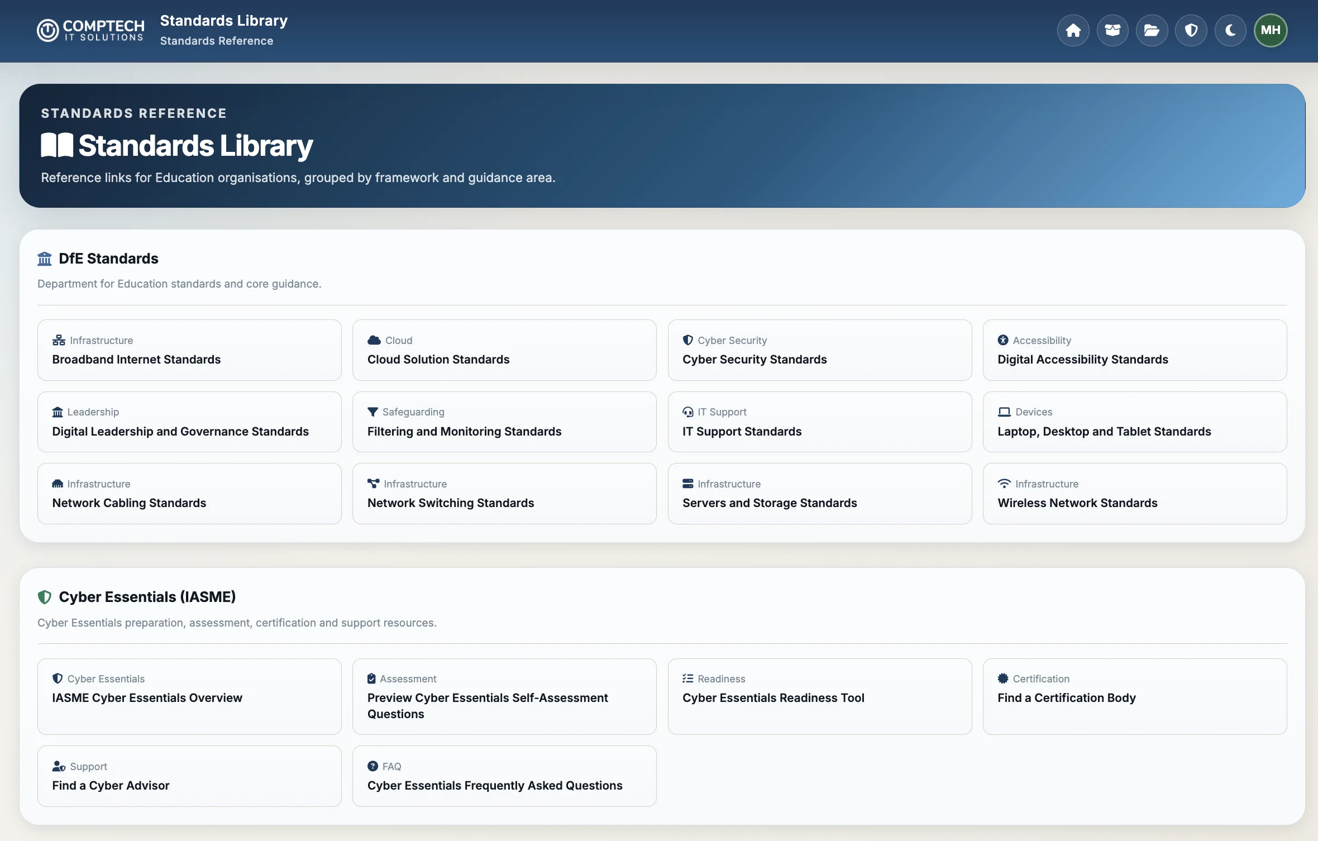
Task: Open Laptop, Desktop and Tablet Standards
Action: pyautogui.click(x=1135, y=422)
